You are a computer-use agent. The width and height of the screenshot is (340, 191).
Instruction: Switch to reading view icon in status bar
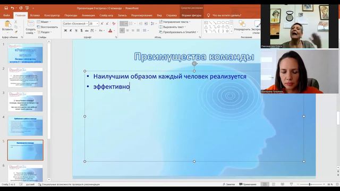(x=283, y=184)
